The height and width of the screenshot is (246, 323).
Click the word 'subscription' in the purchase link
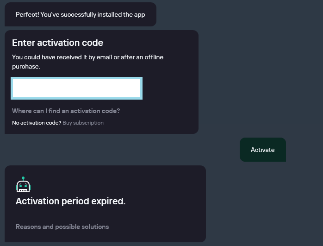pos(88,123)
